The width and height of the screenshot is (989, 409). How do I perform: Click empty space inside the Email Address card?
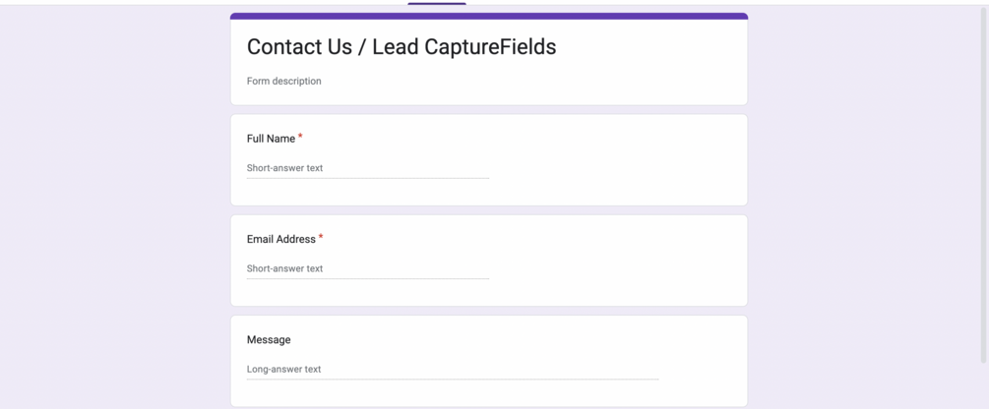click(x=620, y=258)
